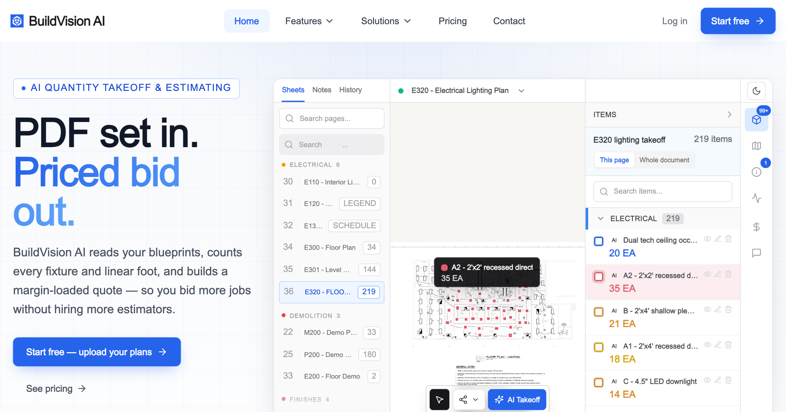Open the Contact nav item
This screenshot has height=412, width=786.
tap(509, 21)
